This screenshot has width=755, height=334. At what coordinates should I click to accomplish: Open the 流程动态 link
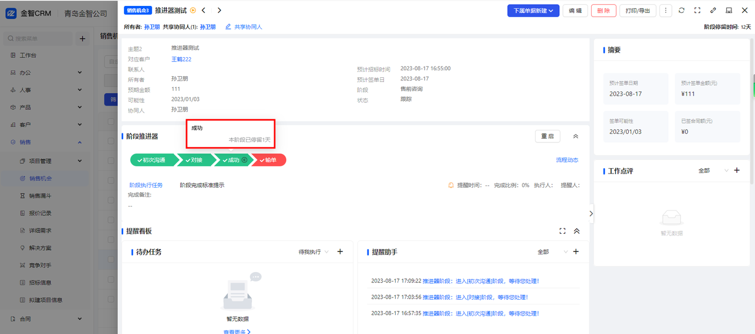[x=567, y=160]
